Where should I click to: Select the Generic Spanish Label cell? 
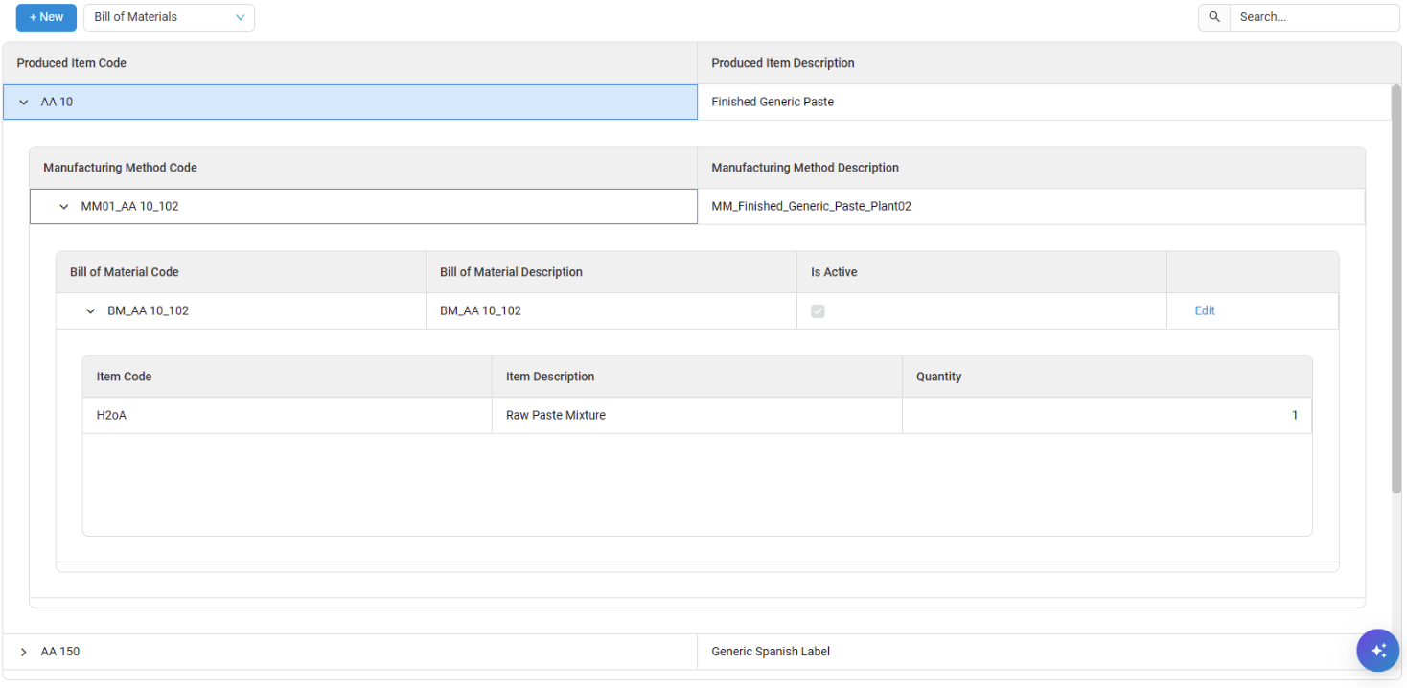[x=771, y=652]
